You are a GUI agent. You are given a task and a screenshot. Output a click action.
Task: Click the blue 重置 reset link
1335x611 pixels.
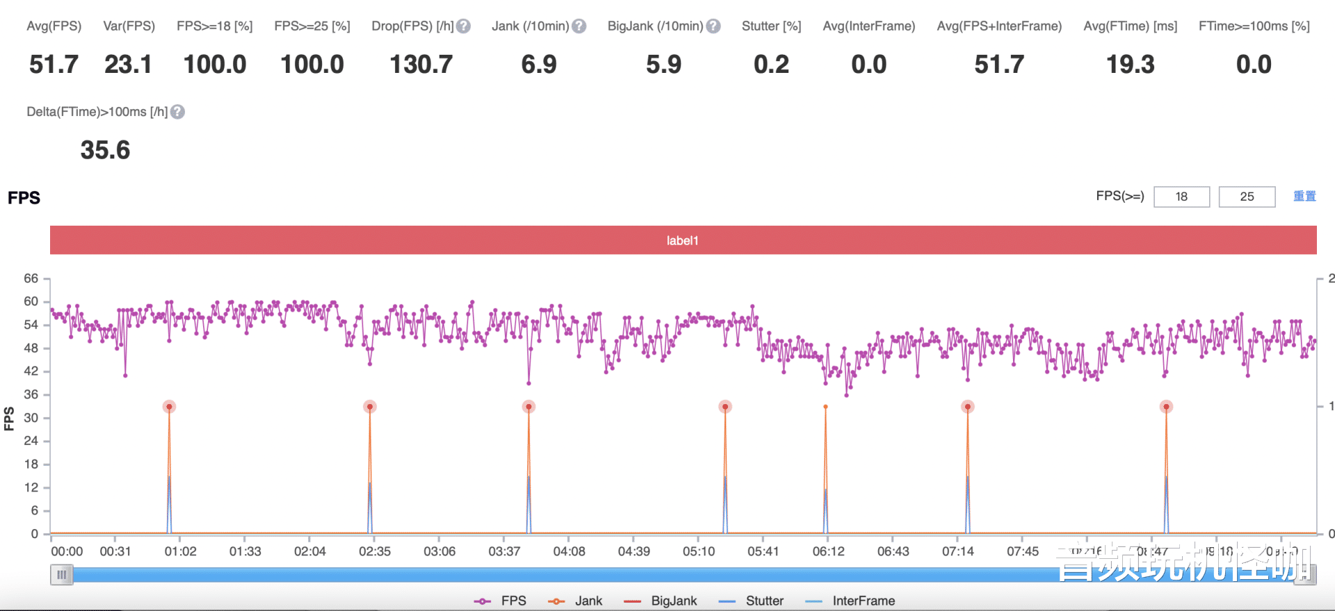pos(1304,196)
